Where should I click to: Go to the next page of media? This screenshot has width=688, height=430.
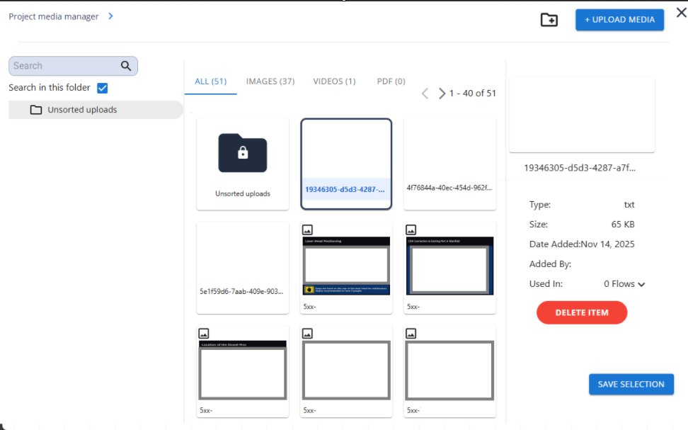pos(442,94)
